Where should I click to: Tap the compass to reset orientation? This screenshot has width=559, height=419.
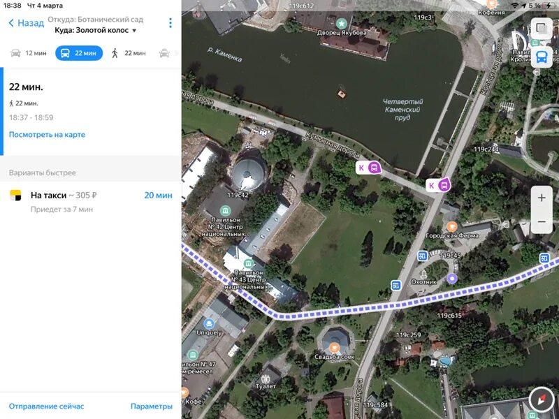tap(542, 399)
